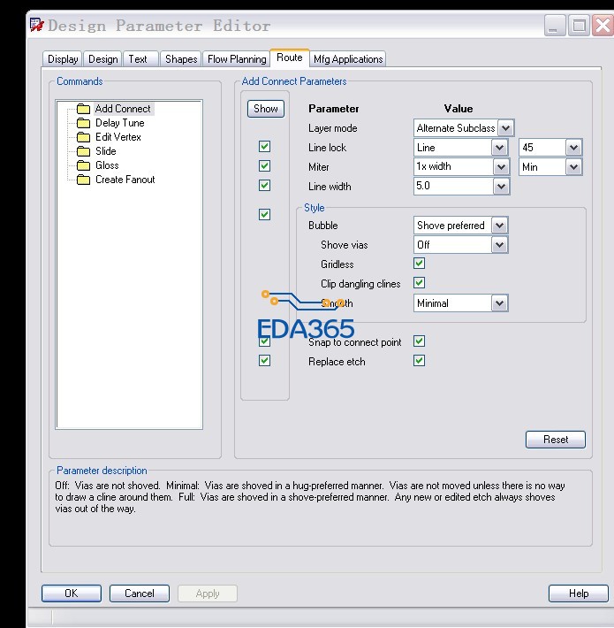Toggle the Show checkbox for Snap to connect point

[x=264, y=341]
